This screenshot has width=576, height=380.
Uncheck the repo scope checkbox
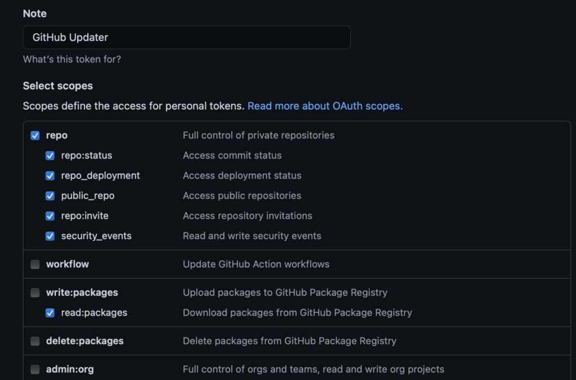click(35, 135)
